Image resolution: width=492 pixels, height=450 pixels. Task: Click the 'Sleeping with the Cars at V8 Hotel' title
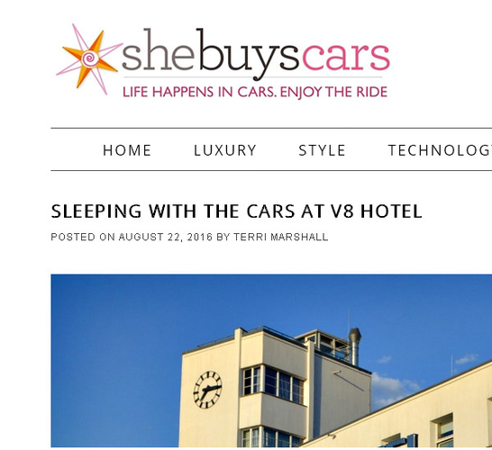pyautogui.click(x=236, y=211)
